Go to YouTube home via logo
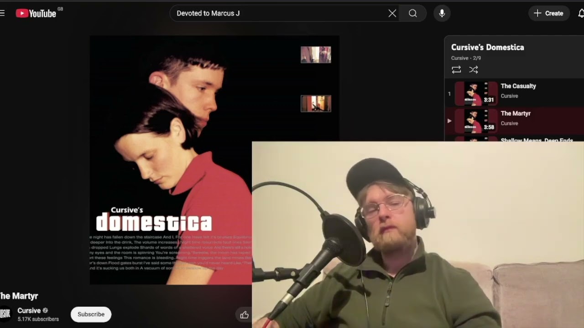Image resolution: width=584 pixels, height=328 pixels. pos(36,13)
